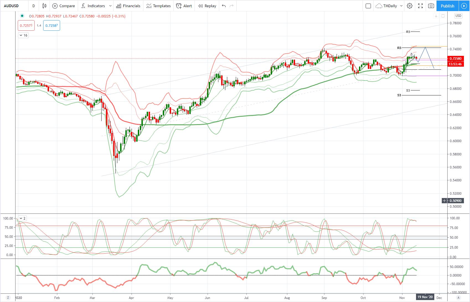Click the 19 Nov '20 date label
This screenshot has width=470, height=302.
click(425, 297)
